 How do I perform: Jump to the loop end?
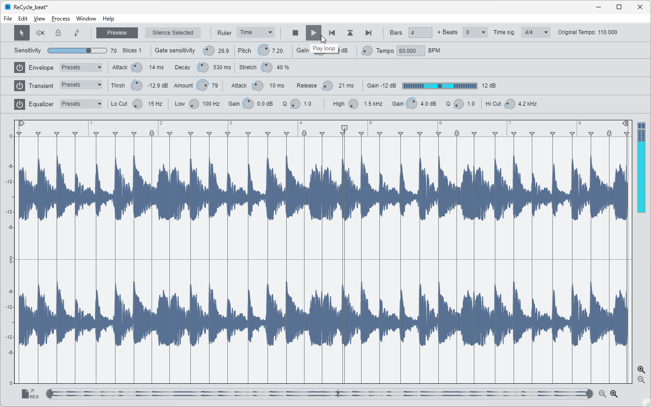pos(368,33)
